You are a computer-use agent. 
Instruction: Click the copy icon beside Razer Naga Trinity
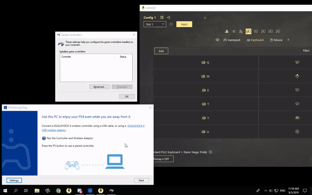(x=211, y=152)
